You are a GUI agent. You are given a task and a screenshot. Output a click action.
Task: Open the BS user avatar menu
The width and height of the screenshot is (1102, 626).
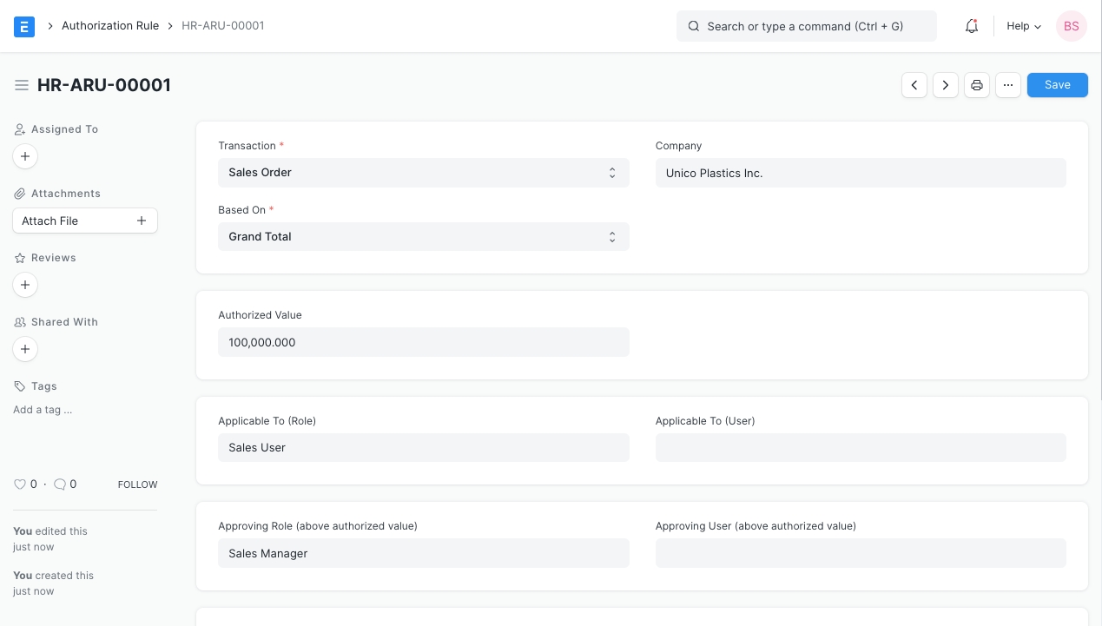1071,26
